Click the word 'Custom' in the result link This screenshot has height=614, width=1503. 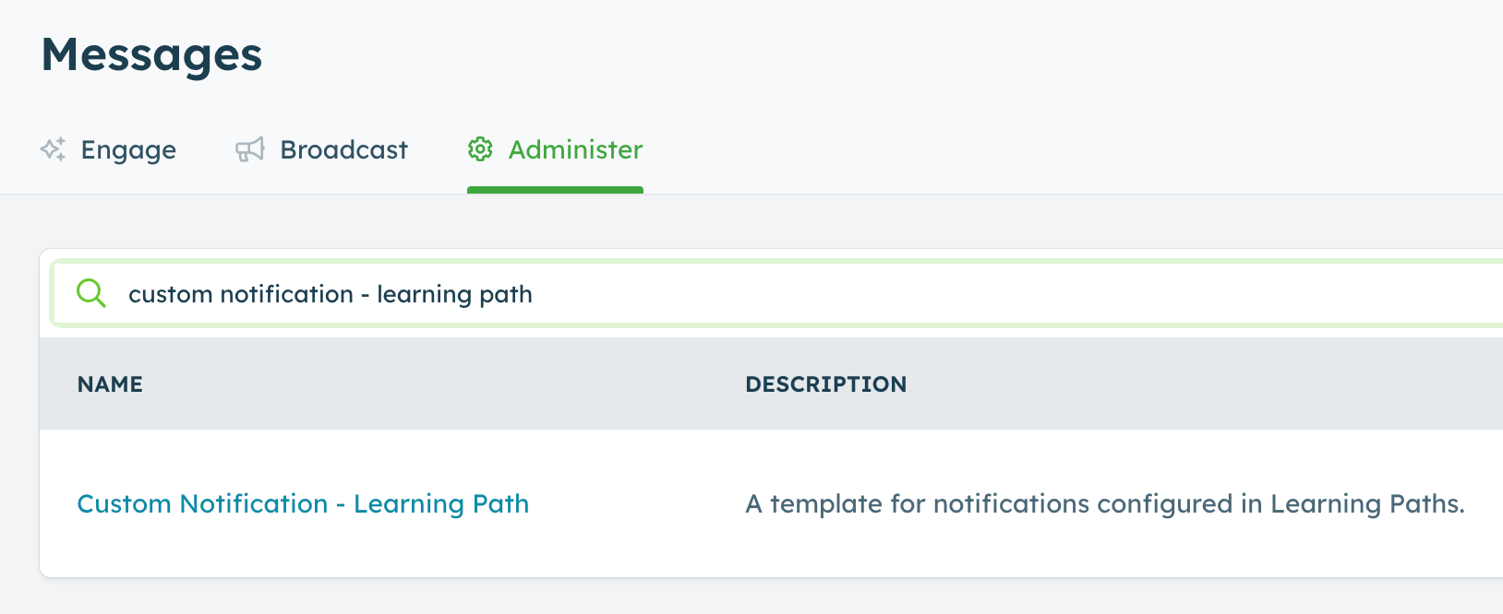click(x=125, y=503)
